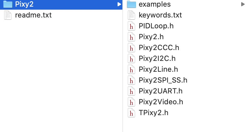The height and width of the screenshot is (132, 246).
Task: Select the Pixy2SPI_SS.h file name
Action: 163,80
